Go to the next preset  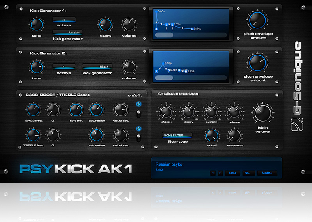pyautogui.click(x=220, y=173)
